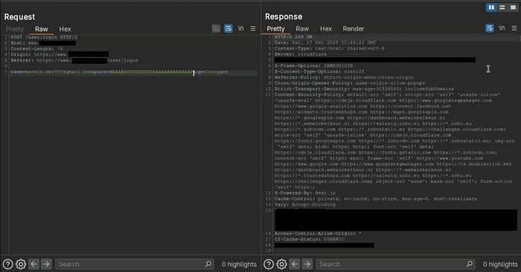Open the Response Hex tab
Image resolution: width=521 pixels, height=272 pixels.
coord(326,29)
